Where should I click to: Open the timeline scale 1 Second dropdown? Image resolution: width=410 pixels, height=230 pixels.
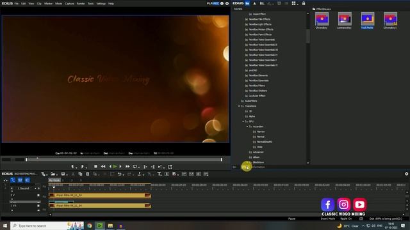coord(36,188)
